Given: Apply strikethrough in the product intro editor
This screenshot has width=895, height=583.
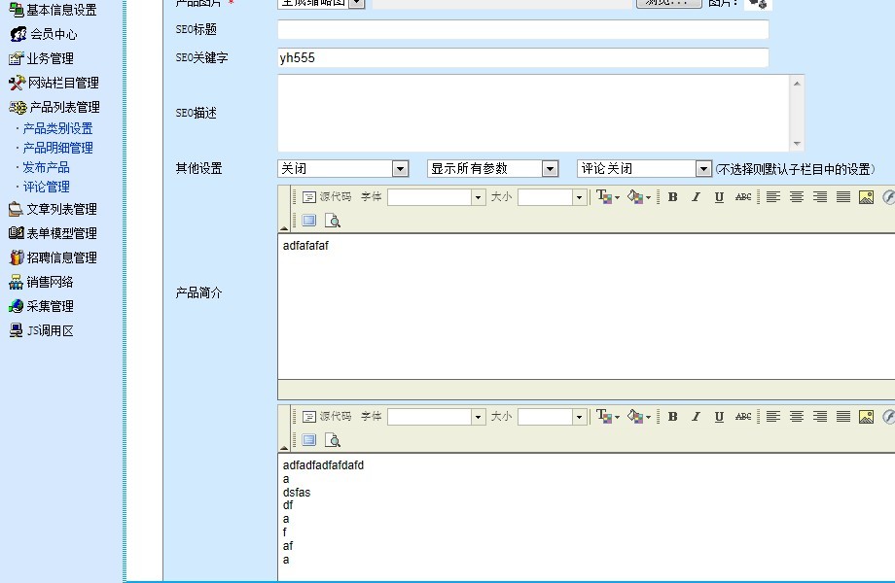Looking at the screenshot, I should (x=743, y=197).
